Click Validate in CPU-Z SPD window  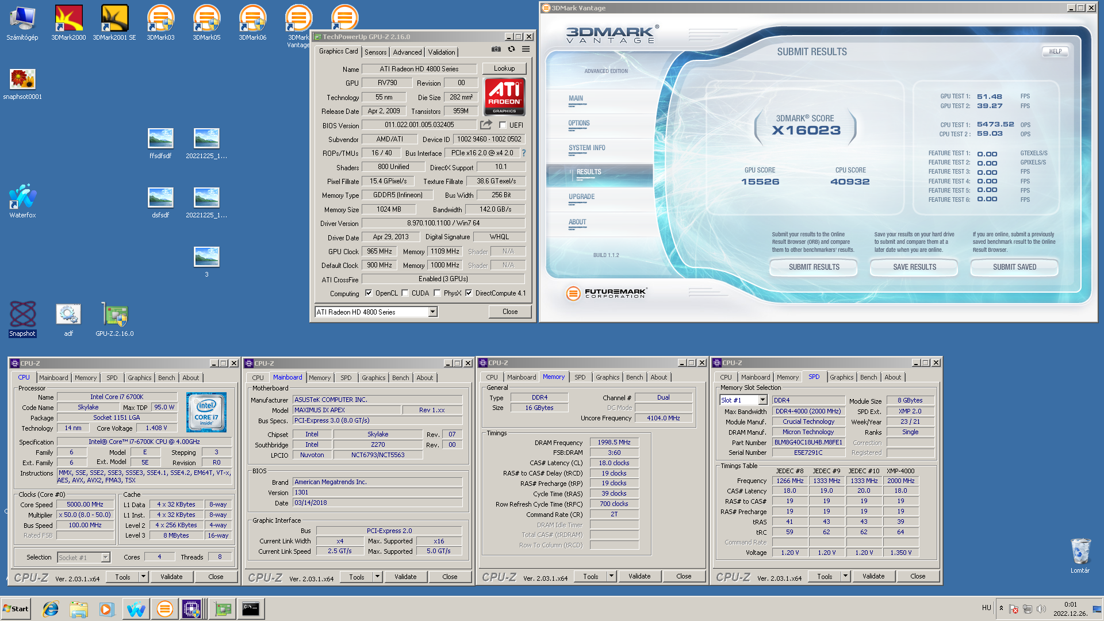(x=873, y=576)
